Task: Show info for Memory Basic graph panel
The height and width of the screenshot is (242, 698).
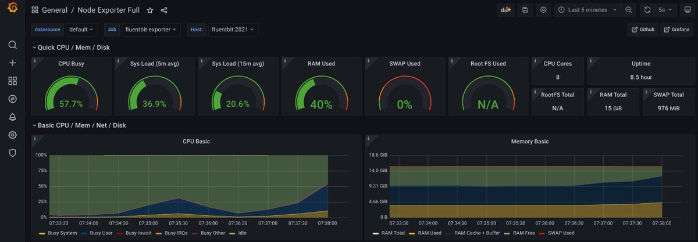Action: (368, 138)
